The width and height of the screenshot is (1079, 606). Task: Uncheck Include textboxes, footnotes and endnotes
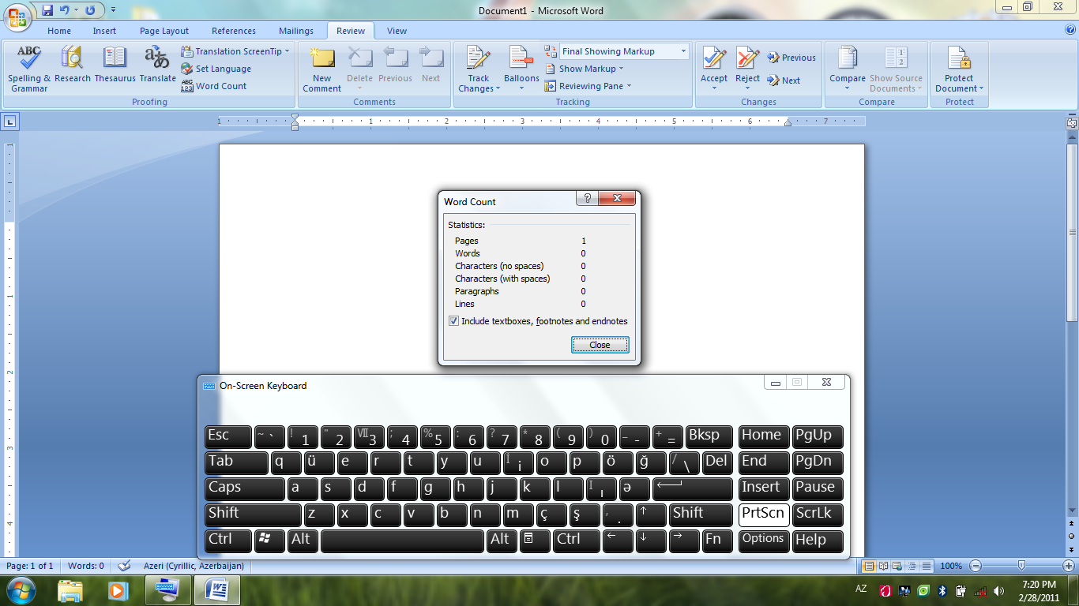pyautogui.click(x=453, y=321)
